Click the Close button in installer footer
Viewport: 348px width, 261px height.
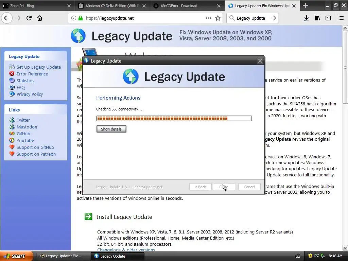coord(224,187)
